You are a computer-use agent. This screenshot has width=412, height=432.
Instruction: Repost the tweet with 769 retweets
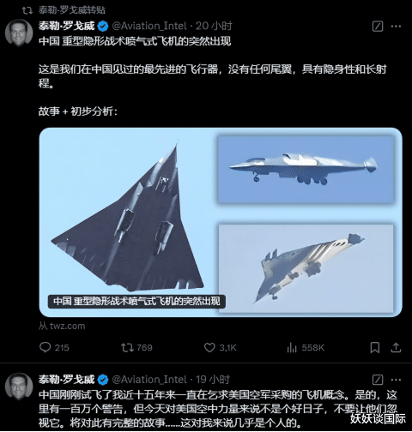tap(127, 347)
